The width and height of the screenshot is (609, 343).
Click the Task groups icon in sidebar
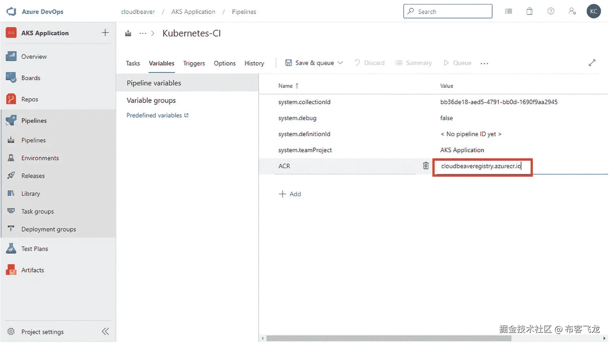(11, 211)
